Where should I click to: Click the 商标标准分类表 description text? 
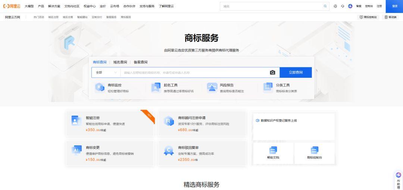pos(287,91)
